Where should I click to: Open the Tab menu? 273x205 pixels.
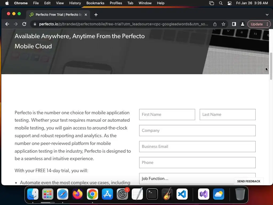pyautogui.click(x=130, y=3)
